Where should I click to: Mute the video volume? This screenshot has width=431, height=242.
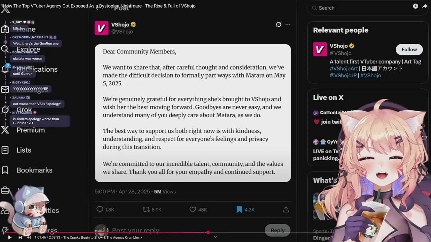29,237
